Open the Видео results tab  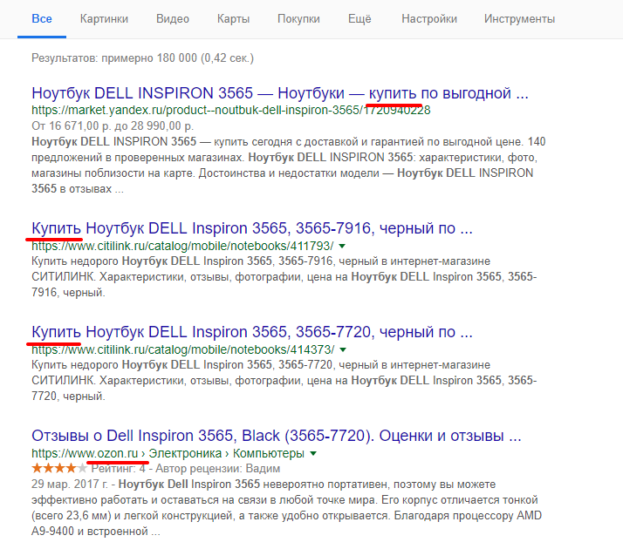point(173,18)
